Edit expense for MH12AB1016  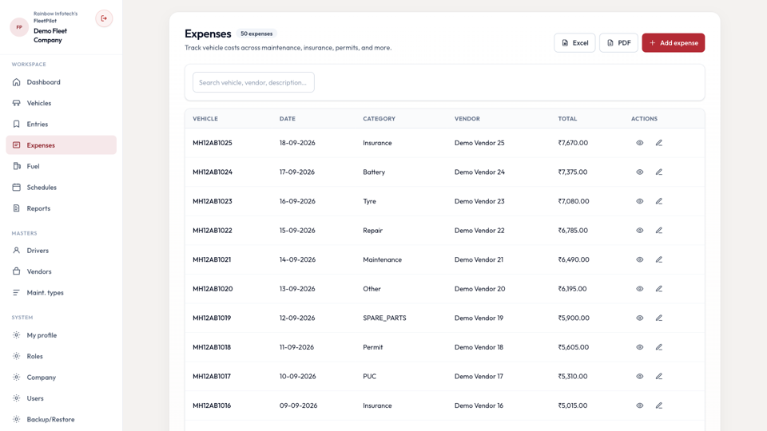click(x=659, y=405)
